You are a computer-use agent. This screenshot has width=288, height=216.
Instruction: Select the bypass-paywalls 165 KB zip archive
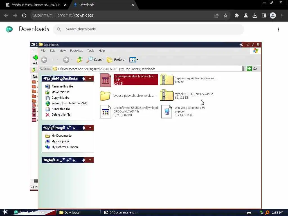189,80
